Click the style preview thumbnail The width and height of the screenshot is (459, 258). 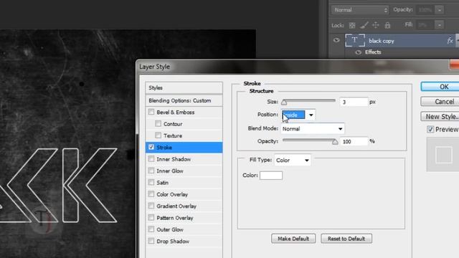444,155
